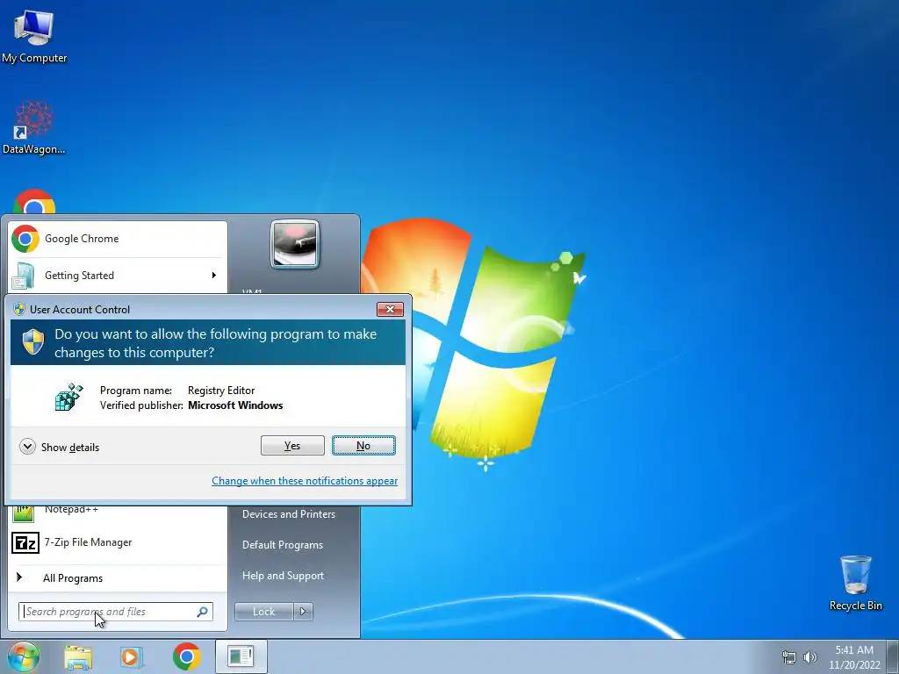This screenshot has height=674, width=899.
Task: Select 7-Zip File Manager in Start menu
Action: [x=118, y=542]
